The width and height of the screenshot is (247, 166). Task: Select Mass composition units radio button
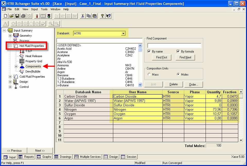click(x=149, y=74)
